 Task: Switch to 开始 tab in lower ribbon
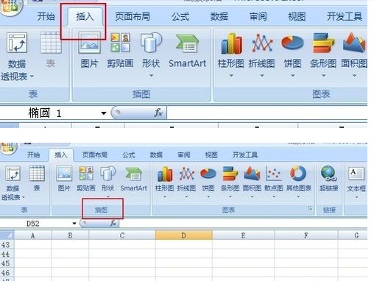point(33,154)
